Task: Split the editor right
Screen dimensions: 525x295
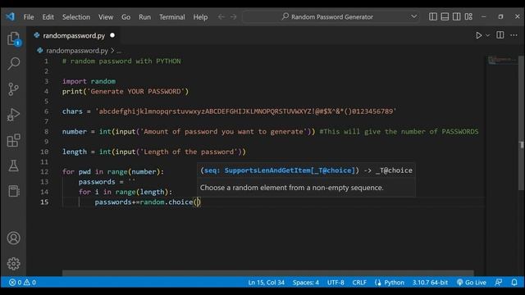Action: pos(500,35)
